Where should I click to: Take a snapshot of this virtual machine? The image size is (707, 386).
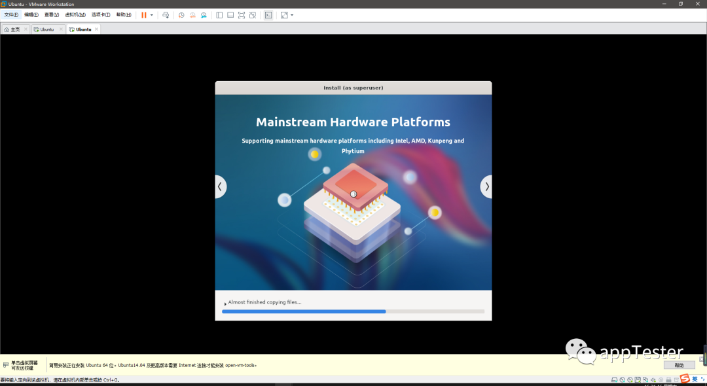[181, 14]
